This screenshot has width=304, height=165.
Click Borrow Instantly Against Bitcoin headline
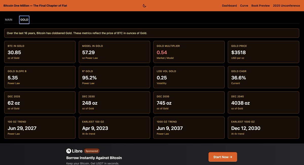pyautogui.click(x=94, y=158)
